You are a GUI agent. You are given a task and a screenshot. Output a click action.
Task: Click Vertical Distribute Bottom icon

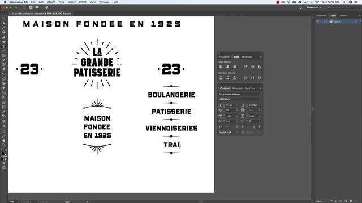[x=235, y=78]
